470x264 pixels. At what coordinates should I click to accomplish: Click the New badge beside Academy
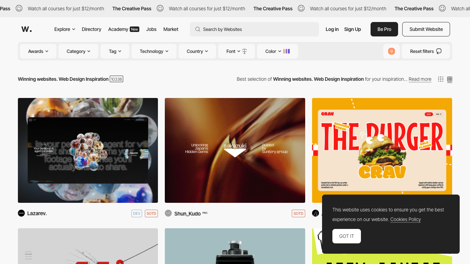click(x=135, y=29)
